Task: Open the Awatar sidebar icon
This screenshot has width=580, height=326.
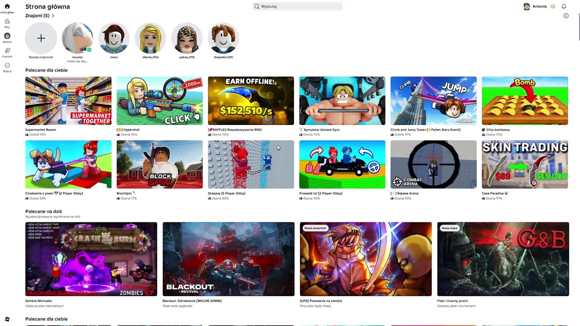Action: 7,36
